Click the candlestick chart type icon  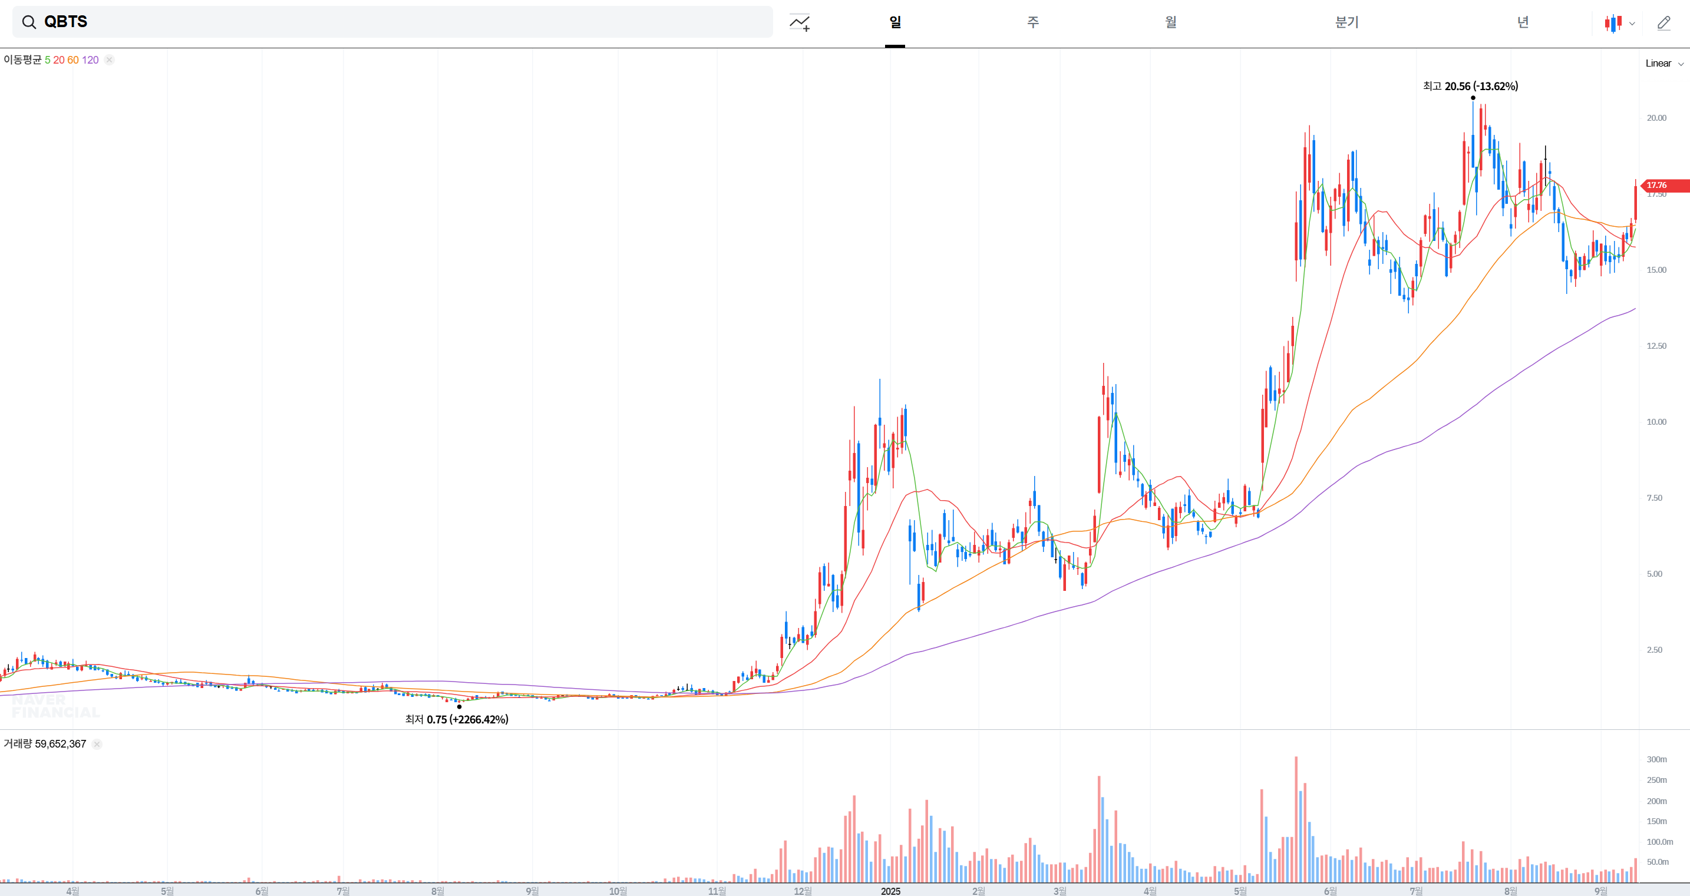[x=1613, y=23]
